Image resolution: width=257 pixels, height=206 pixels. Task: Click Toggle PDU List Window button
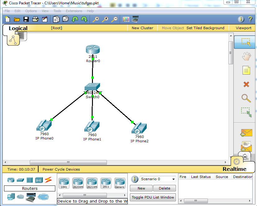pos(153,197)
